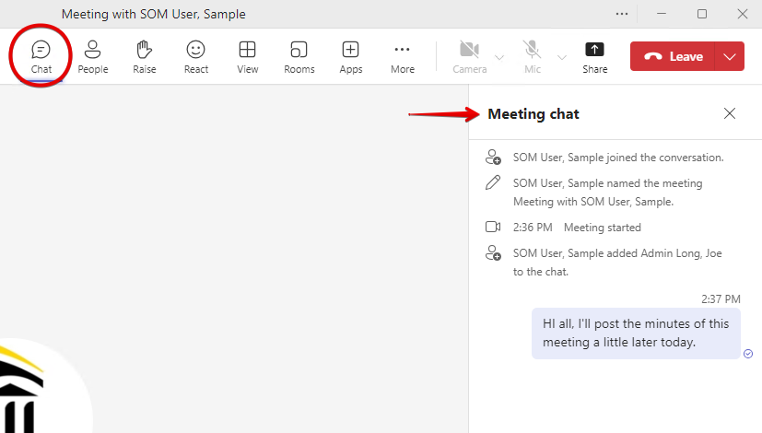This screenshot has width=762, height=433.
Task: Open the Apps menu
Action: point(350,55)
